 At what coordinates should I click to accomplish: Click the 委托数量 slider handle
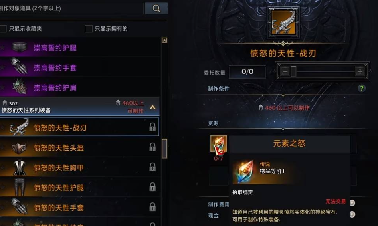[293, 71]
